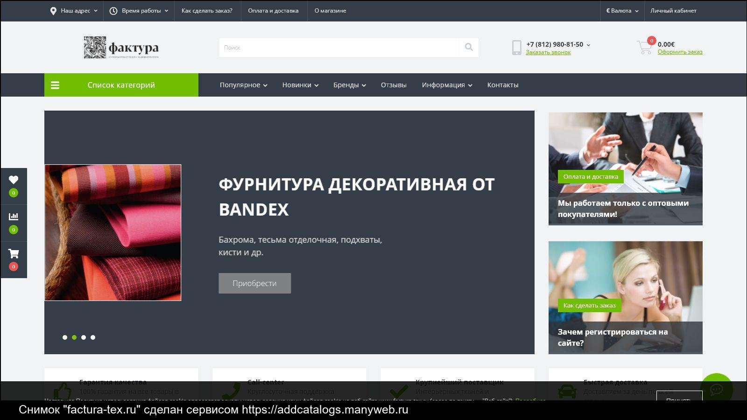Click the Фактура store logo
The width and height of the screenshot is (747, 420).
121,48
